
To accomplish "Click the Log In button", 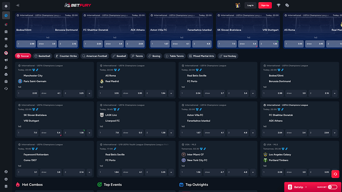I will (x=250, y=5).
